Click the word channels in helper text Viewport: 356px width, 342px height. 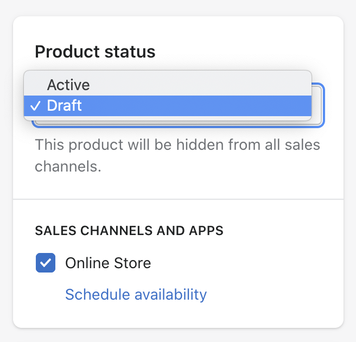(x=68, y=167)
